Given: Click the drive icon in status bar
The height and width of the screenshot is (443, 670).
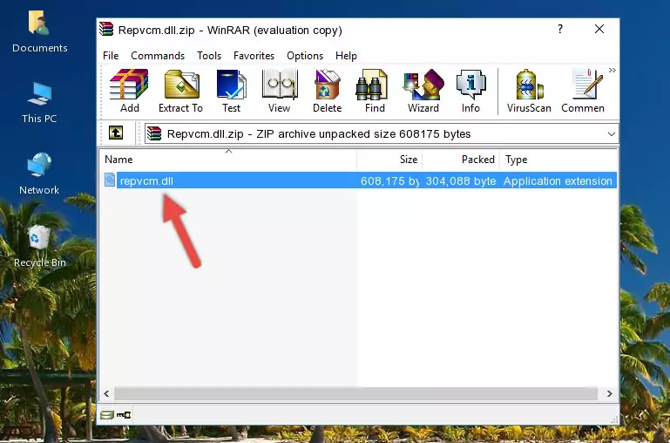Looking at the screenshot, I should 106,414.
